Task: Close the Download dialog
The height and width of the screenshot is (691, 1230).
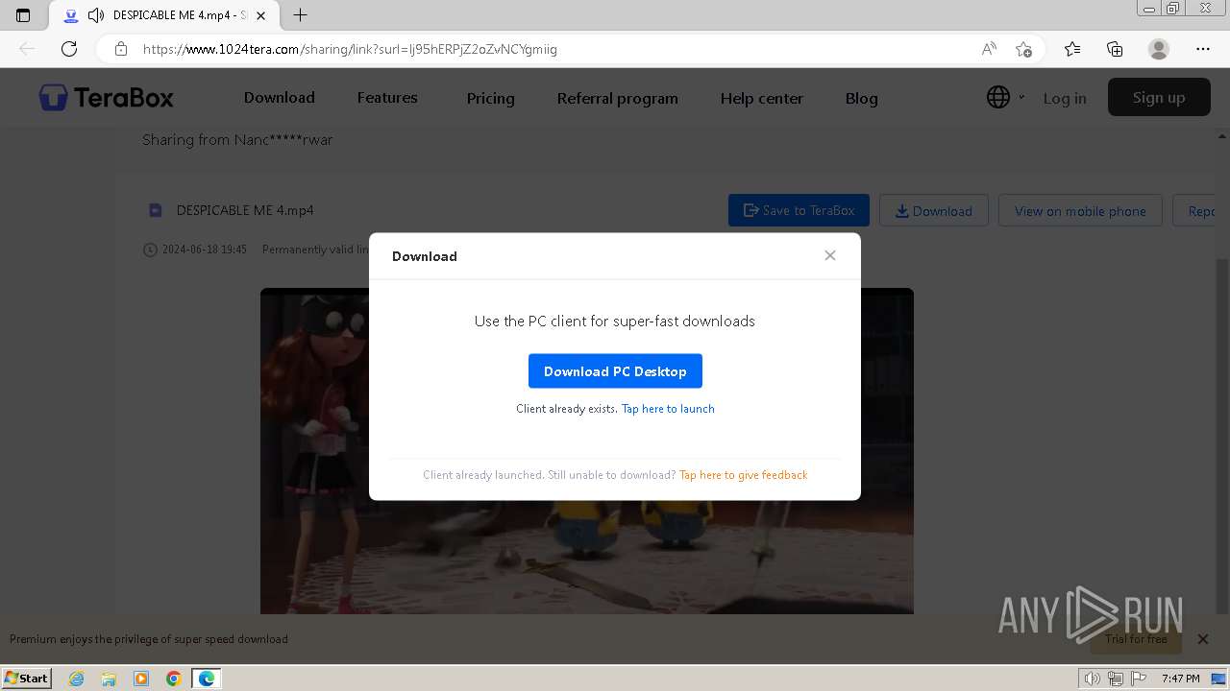Action: 830,255
